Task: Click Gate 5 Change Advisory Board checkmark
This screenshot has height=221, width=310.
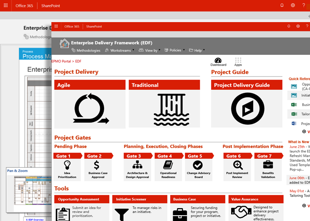Action: pyautogui.click(x=198, y=165)
